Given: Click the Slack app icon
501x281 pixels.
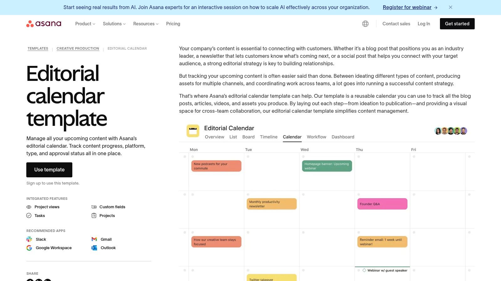Looking at the screenshot, I should (x=29, y=239).
